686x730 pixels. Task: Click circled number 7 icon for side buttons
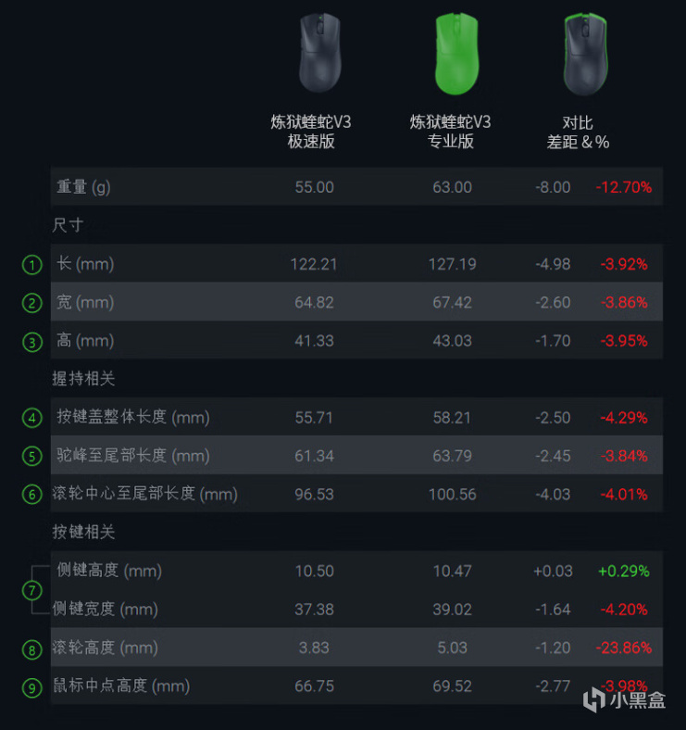click(32, 590)
